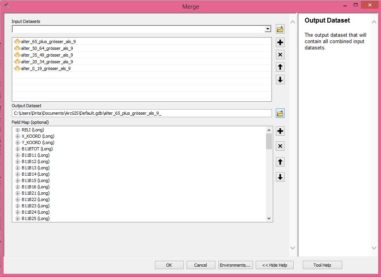Open the Input Datasets dropdown arrow
Image resolution: width=381 pixels, height=277 pixels.
click(x=268, y=29)
